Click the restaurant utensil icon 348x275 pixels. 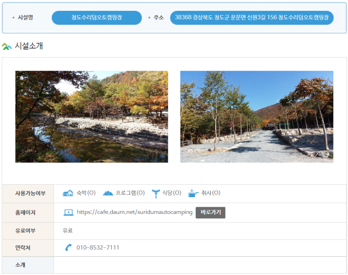pyautogui.click(x=156, y=194)
